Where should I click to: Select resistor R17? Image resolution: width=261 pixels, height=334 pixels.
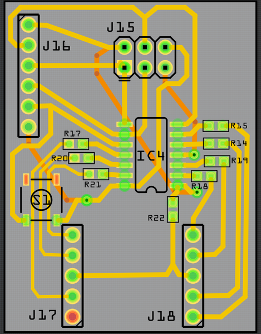(x=76, y=144)
